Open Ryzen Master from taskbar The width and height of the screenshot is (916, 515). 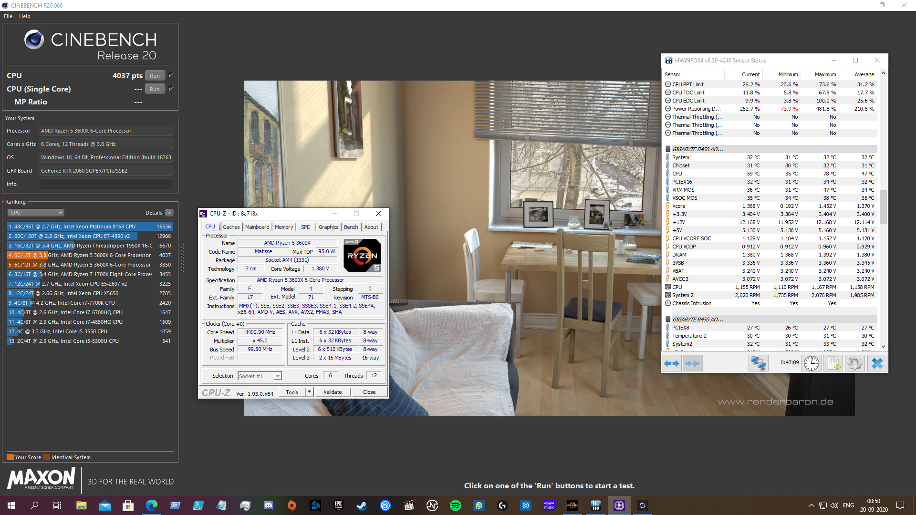click(572, 505)
